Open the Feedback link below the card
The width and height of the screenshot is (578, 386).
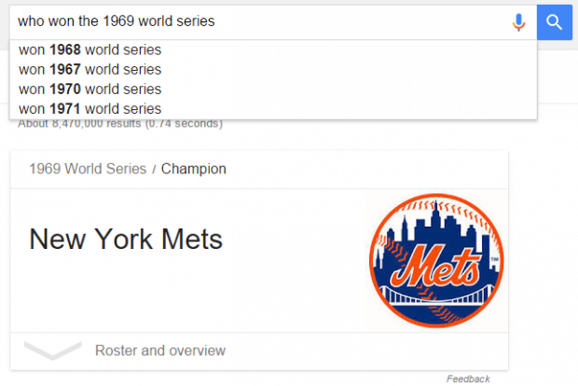click(x=468, y=379)
